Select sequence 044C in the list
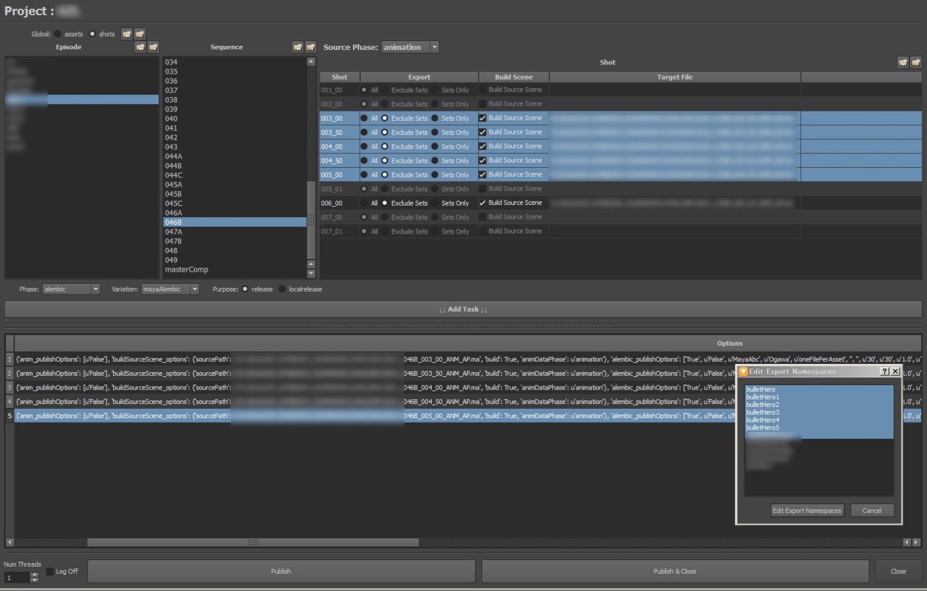The width and height of the screenshot is (927, 591). pos(235,175)
